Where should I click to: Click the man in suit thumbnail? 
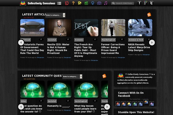point(59,28)
